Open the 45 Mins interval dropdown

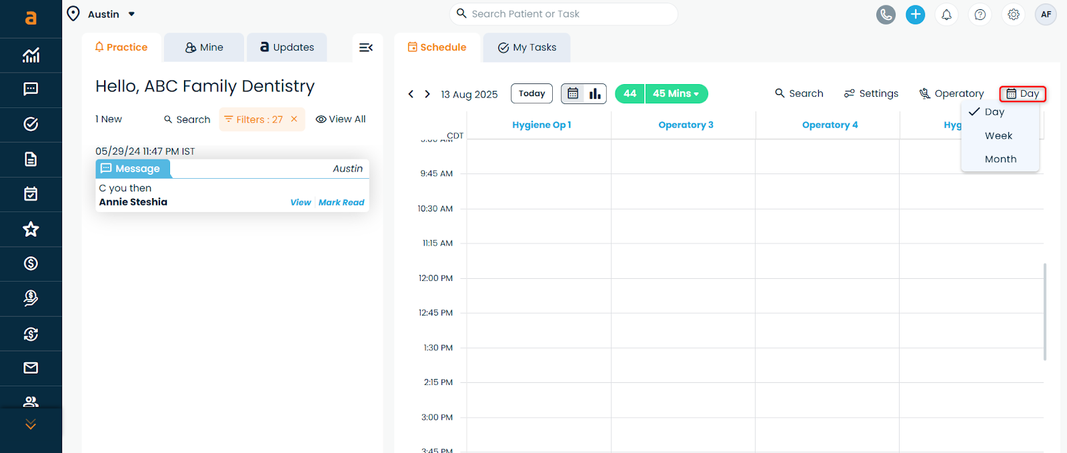pos(676,93)
